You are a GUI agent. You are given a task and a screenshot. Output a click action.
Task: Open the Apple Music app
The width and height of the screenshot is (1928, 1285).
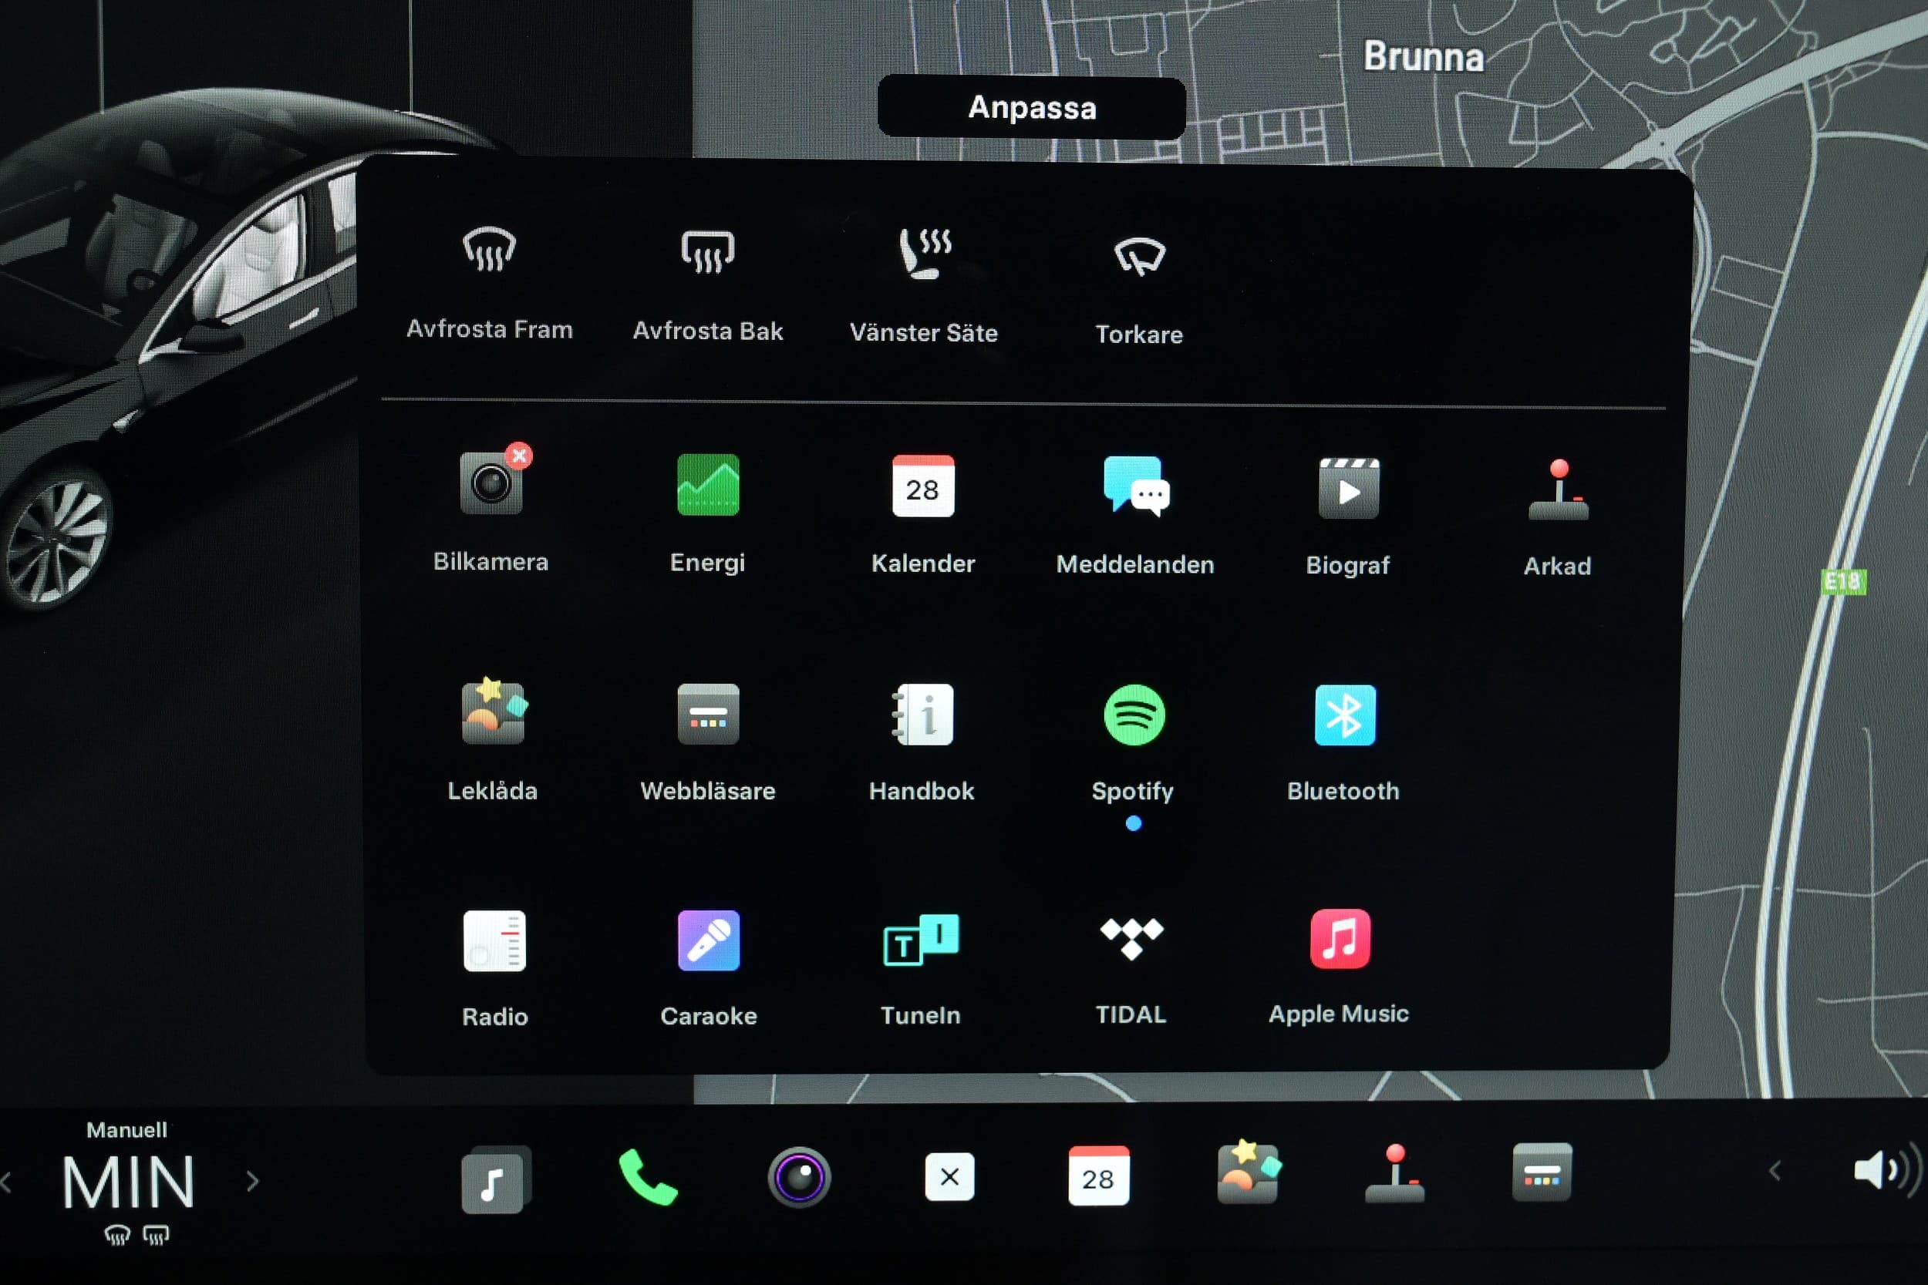pos(1340,938)
